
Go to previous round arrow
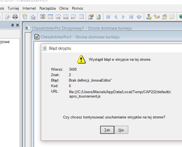[116, 17]
